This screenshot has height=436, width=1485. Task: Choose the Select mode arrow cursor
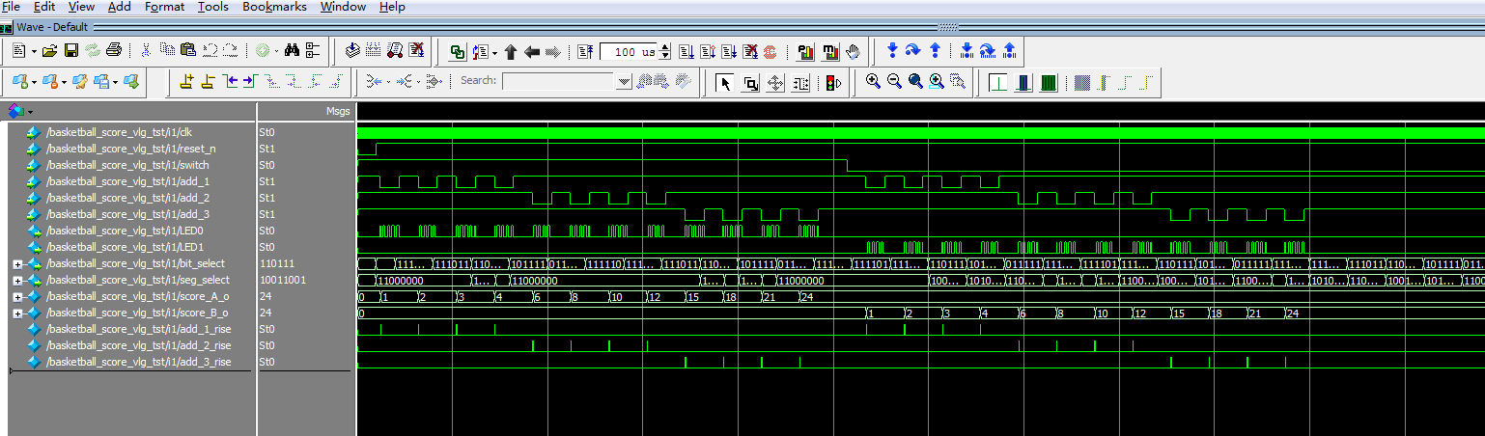point(725,83)
